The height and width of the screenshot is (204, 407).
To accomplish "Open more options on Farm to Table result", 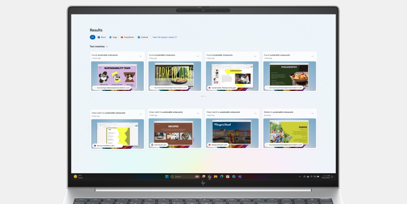I will pyautogui.click(x=198, y=56).
